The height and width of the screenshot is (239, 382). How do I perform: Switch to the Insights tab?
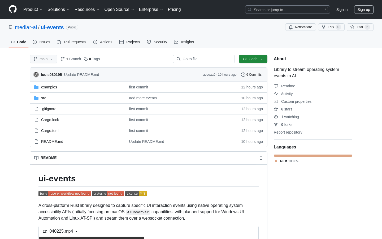click(184, 42)
